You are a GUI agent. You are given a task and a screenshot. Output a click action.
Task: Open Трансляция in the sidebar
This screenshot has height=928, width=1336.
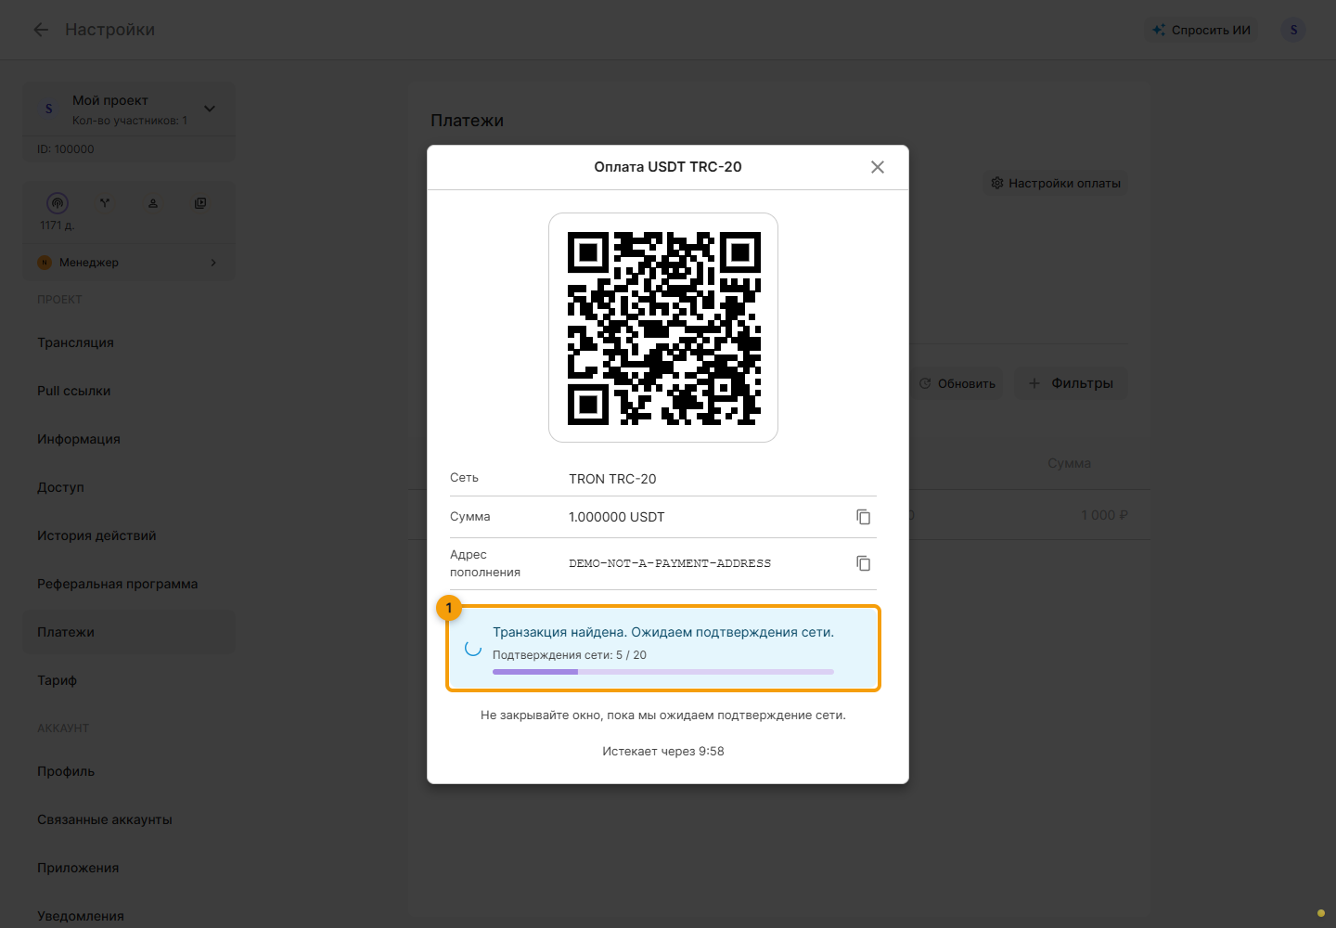click(x=129, y=342)
